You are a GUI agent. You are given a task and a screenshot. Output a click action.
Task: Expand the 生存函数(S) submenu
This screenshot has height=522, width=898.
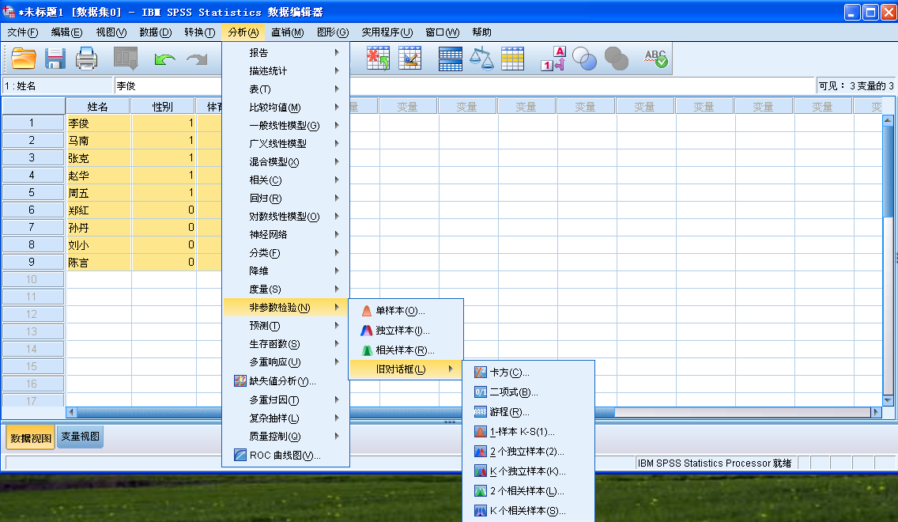coord(286,344)
